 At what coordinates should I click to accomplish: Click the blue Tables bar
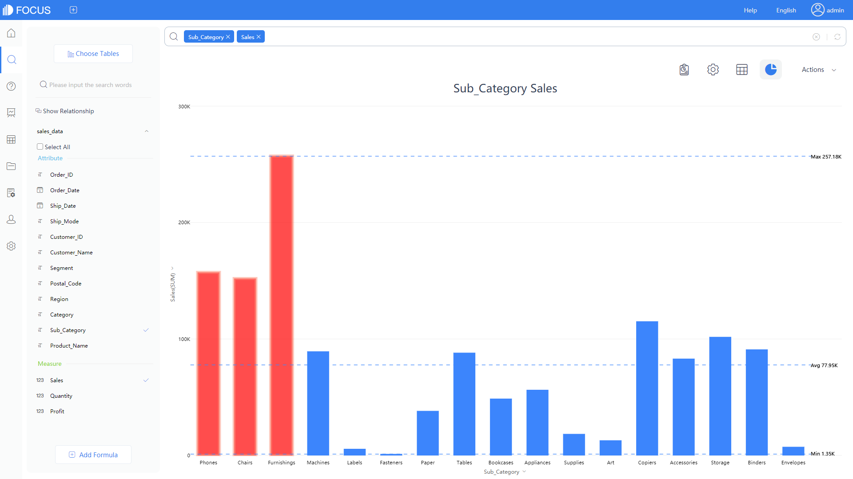click(464, 404)
